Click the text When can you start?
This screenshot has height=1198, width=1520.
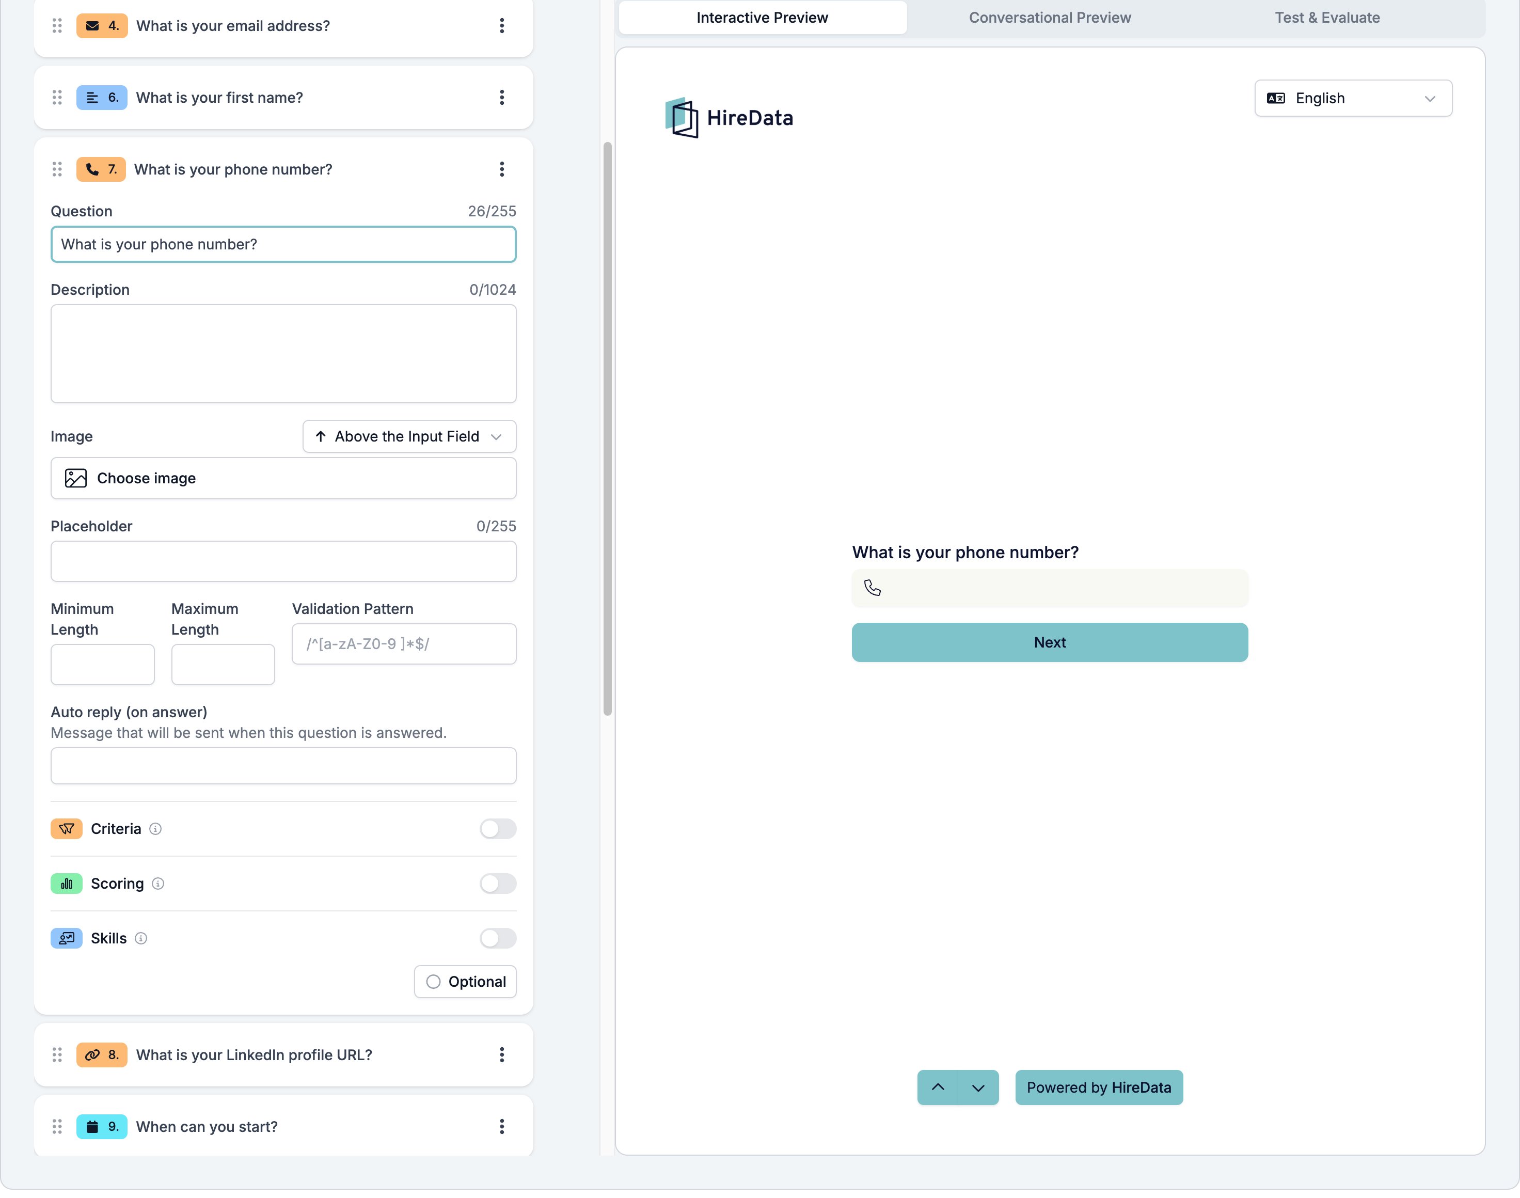click(x=207, y=1126)
